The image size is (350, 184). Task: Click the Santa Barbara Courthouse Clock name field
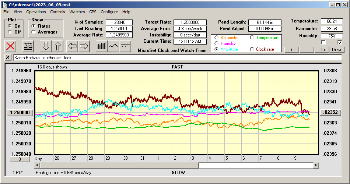coord(178,58)
